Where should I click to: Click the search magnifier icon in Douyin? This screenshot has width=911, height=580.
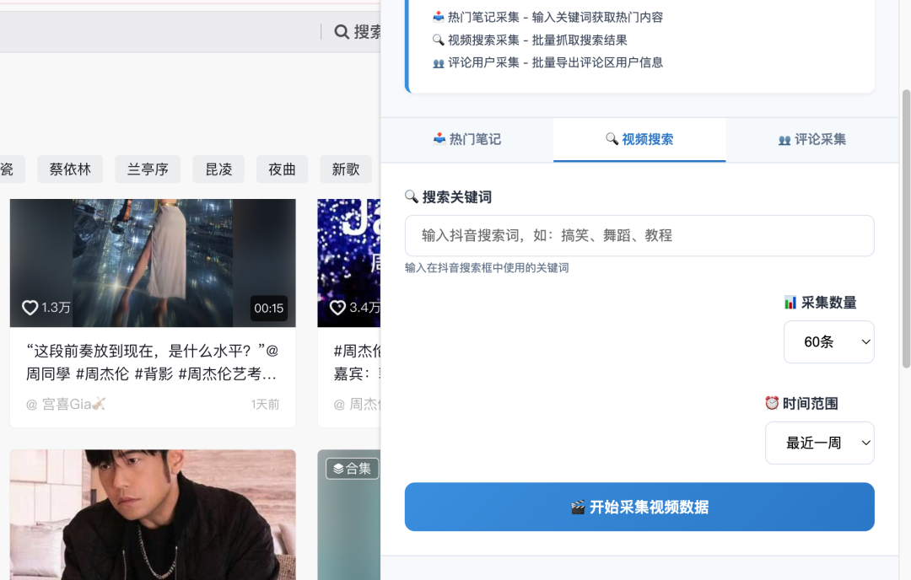(342, 32)
